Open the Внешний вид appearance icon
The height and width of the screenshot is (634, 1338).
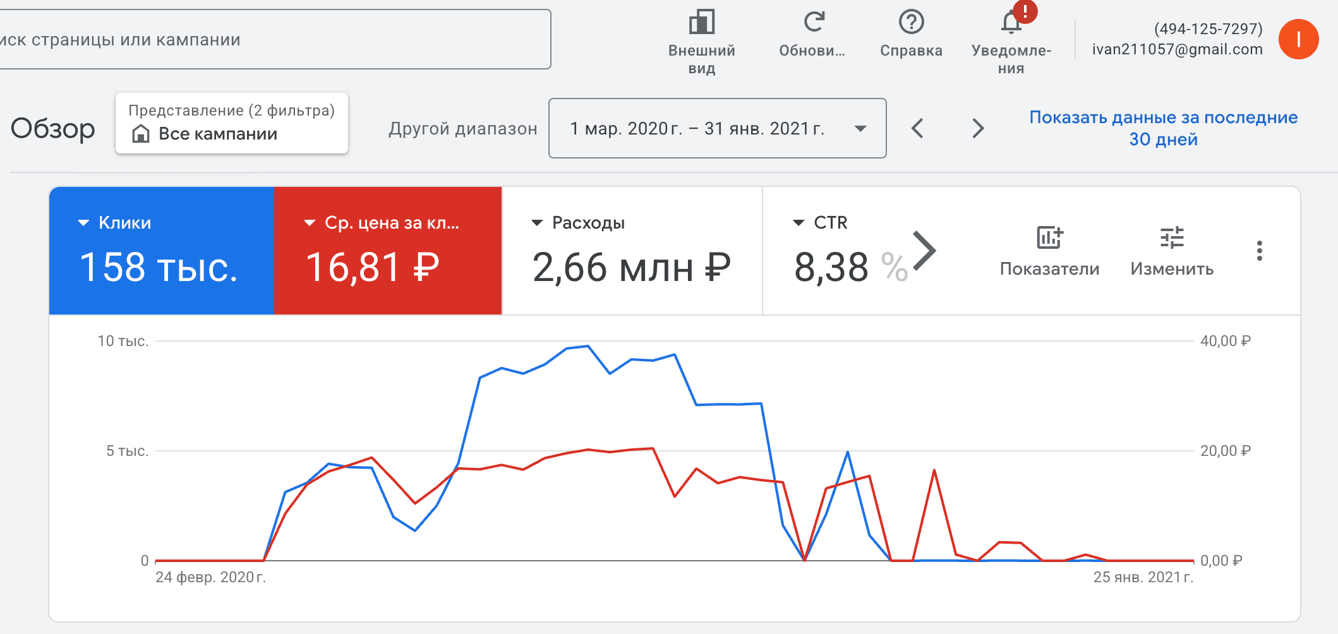pos(701,22)
